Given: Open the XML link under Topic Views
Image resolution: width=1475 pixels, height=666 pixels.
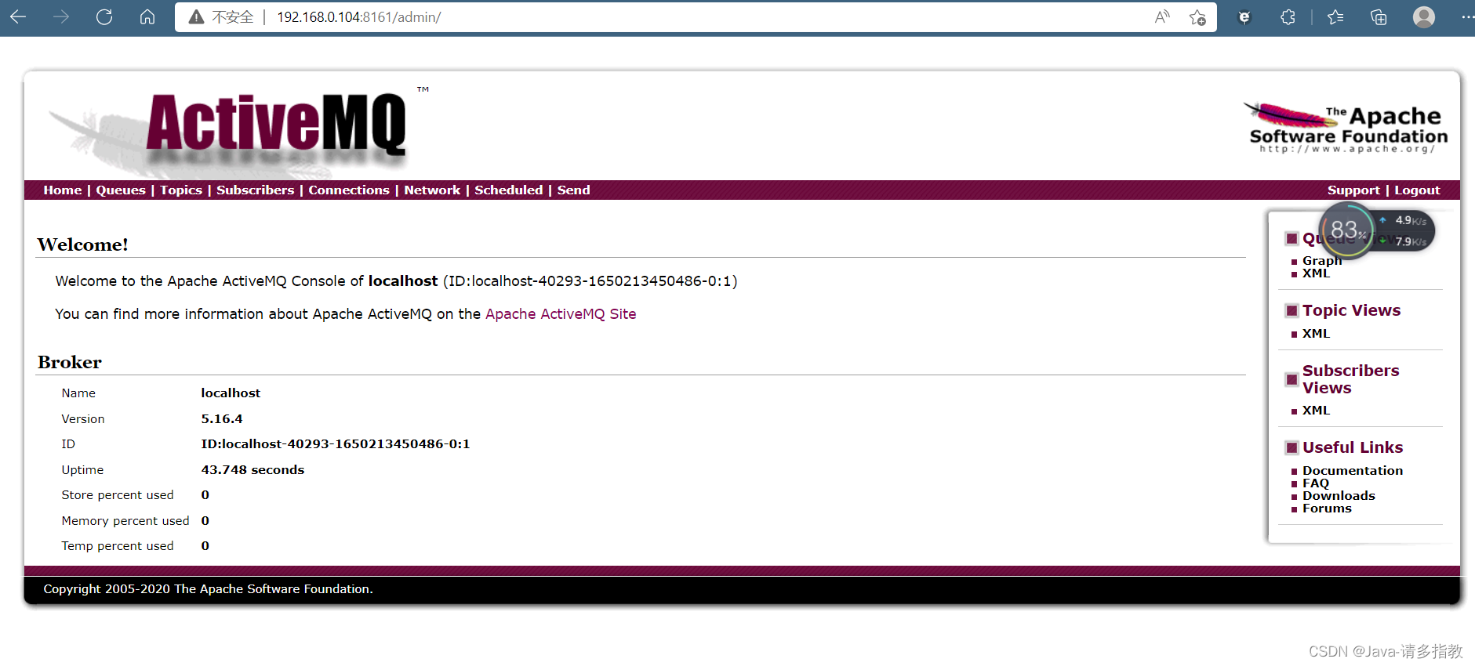Looking at the screenshot, I should (1316, 334).
